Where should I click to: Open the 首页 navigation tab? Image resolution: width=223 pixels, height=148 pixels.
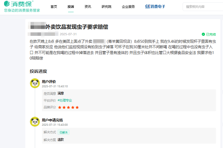tap(54, 7)
